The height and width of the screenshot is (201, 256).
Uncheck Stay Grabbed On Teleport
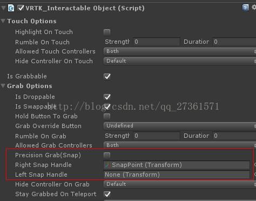pyautogui.click(x=107, y=194)
